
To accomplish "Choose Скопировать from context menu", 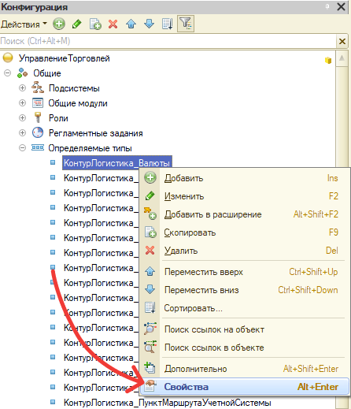I will point(245,232).
